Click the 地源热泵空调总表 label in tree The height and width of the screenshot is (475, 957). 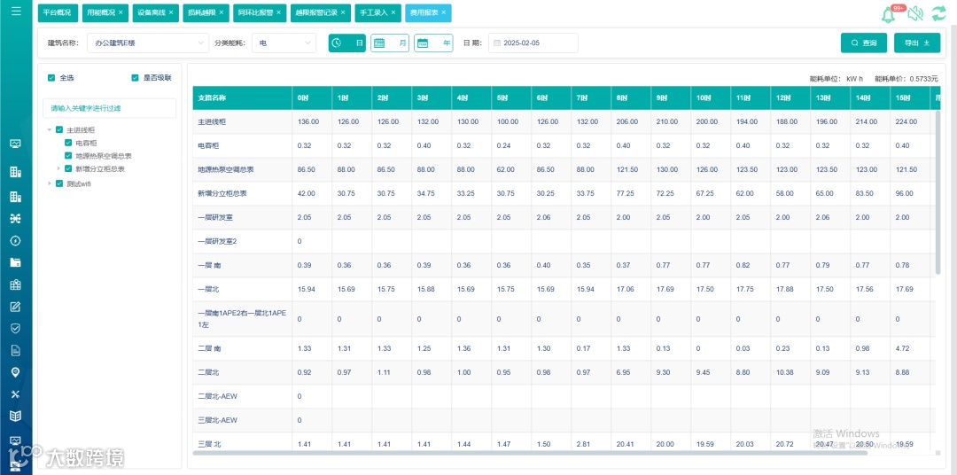pos(104,156)
